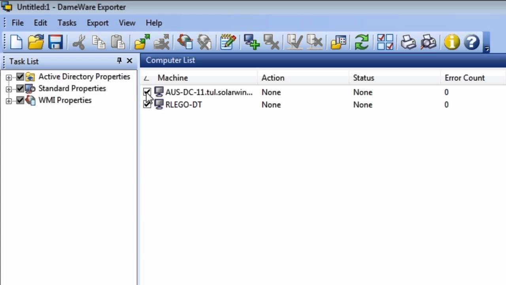
Task: Click the folder with grid properties icon
Action: tap(338, 42)
